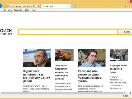The width and height of the screenshot is (132, 99).
Task: Open headline В центре Киева взорвался джип
Action: (119, 69)
